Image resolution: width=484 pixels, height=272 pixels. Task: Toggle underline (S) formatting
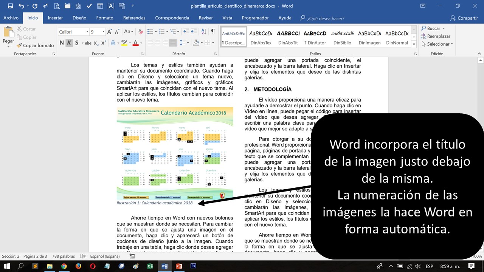tap(77, 43)
